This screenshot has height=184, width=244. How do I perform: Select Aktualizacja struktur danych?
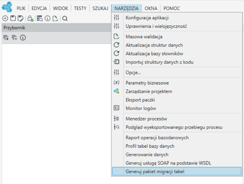(177, 45)
